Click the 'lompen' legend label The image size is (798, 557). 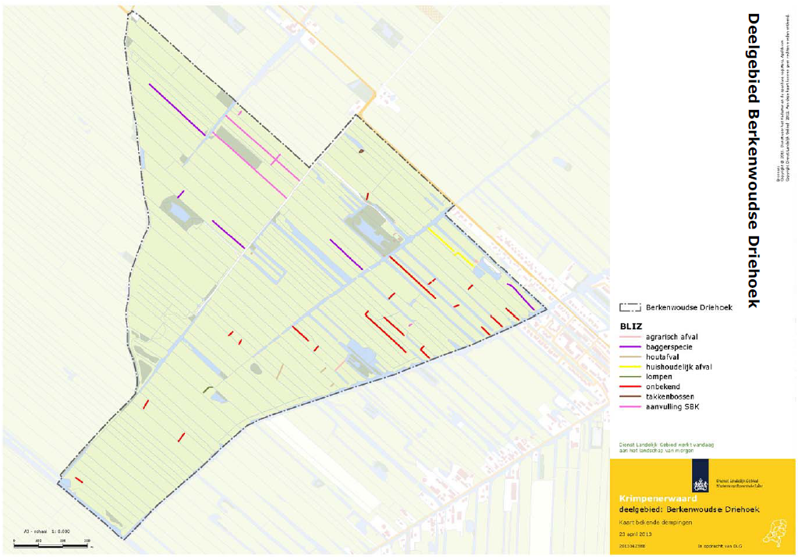[659, 377]
